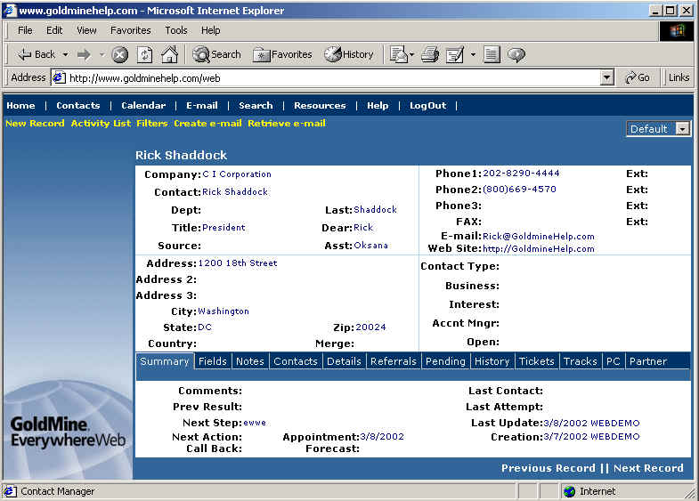Click the Refresh page icon
Viewport: 699px width, 501px height.
pos(144,54)
